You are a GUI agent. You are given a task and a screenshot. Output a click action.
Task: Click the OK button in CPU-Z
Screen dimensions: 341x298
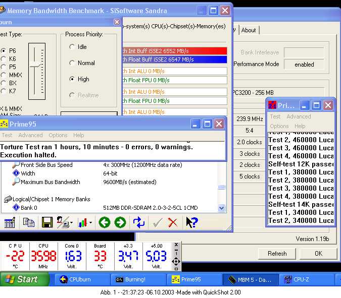point(318,254)
